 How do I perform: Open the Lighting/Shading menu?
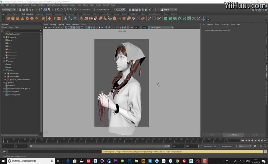point(53,5)
